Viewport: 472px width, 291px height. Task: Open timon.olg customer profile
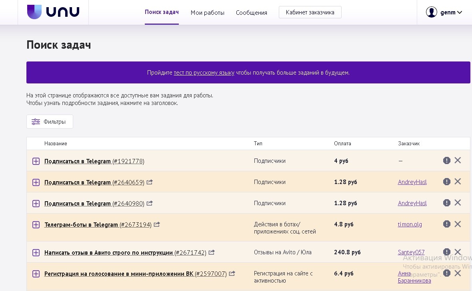(x=410, y=224)
